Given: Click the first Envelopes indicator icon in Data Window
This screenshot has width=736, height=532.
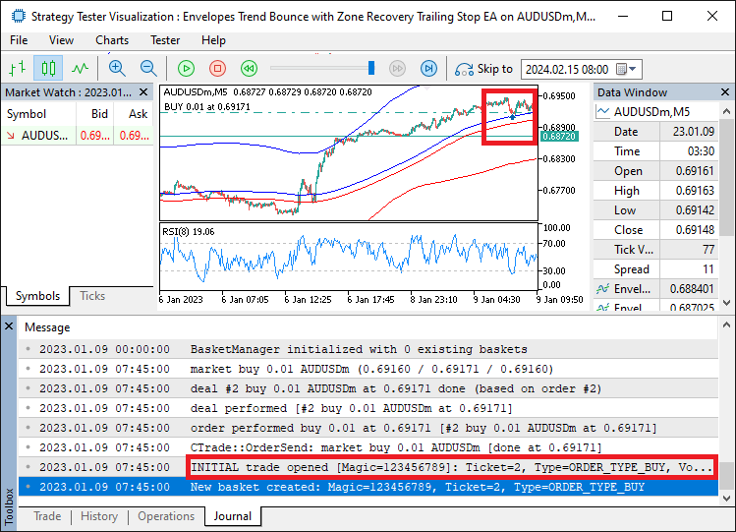Looking at the screenshot, I should tap(602, 289).
